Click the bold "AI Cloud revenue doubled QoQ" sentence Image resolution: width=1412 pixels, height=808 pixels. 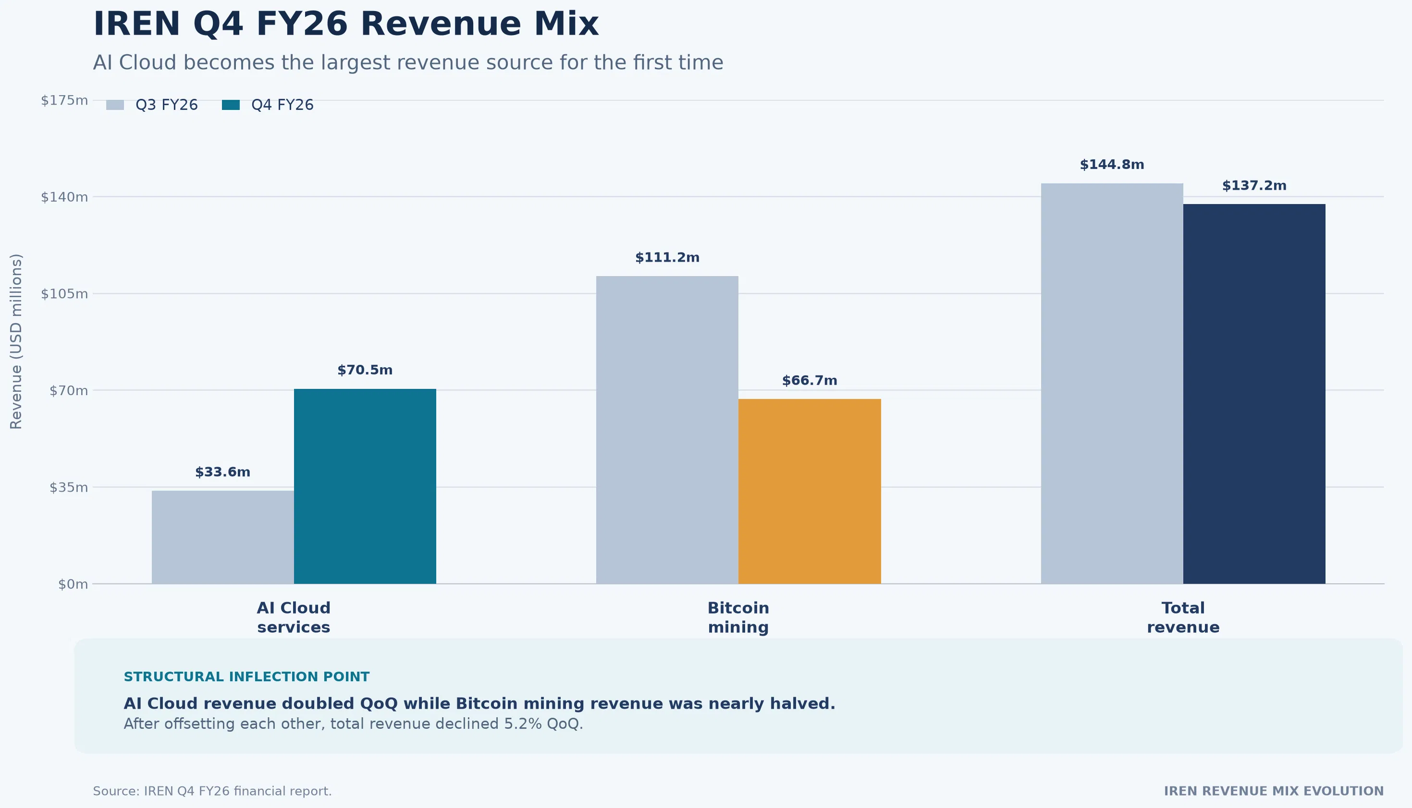click(x=479, y=704)
